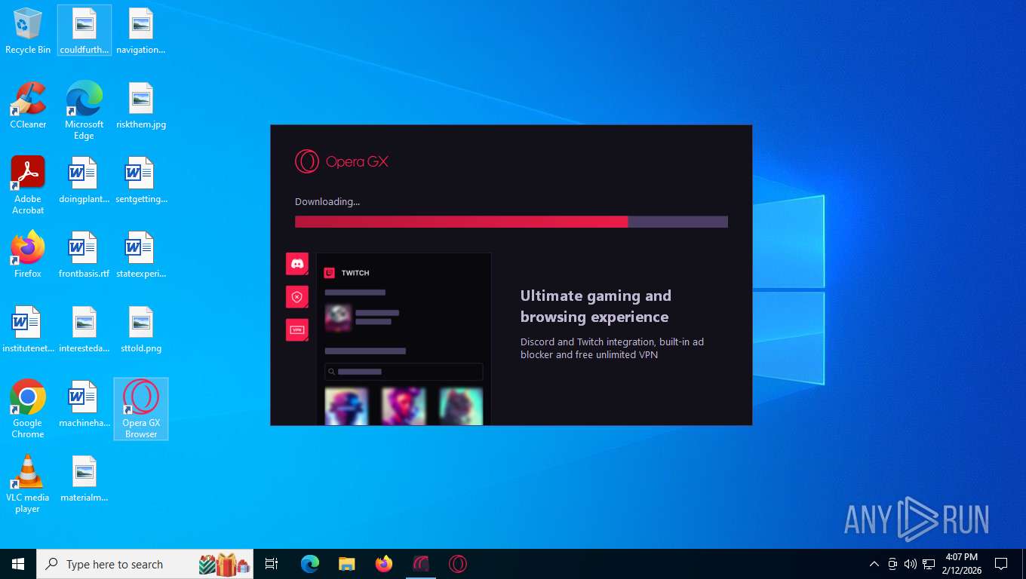
Task: Click the ad blocker shield icon in installer
Action: [x=297, y=297]
